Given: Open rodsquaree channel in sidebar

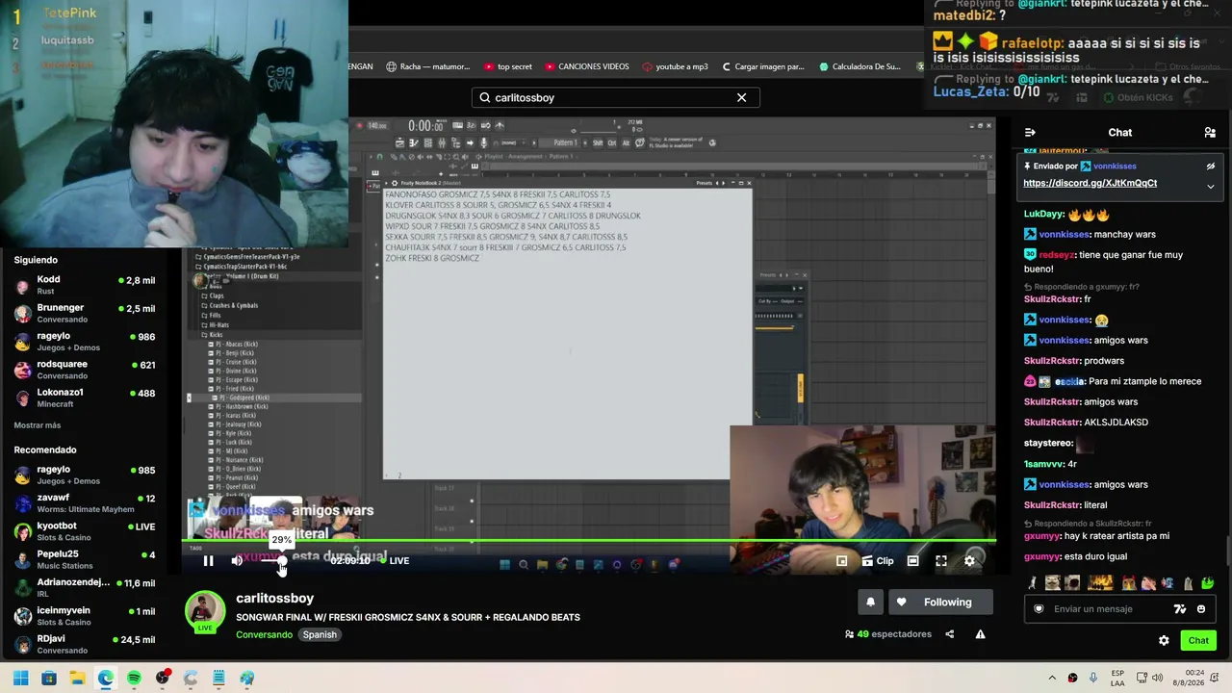Looking at the screenshot, I should [x=85, y=370].
